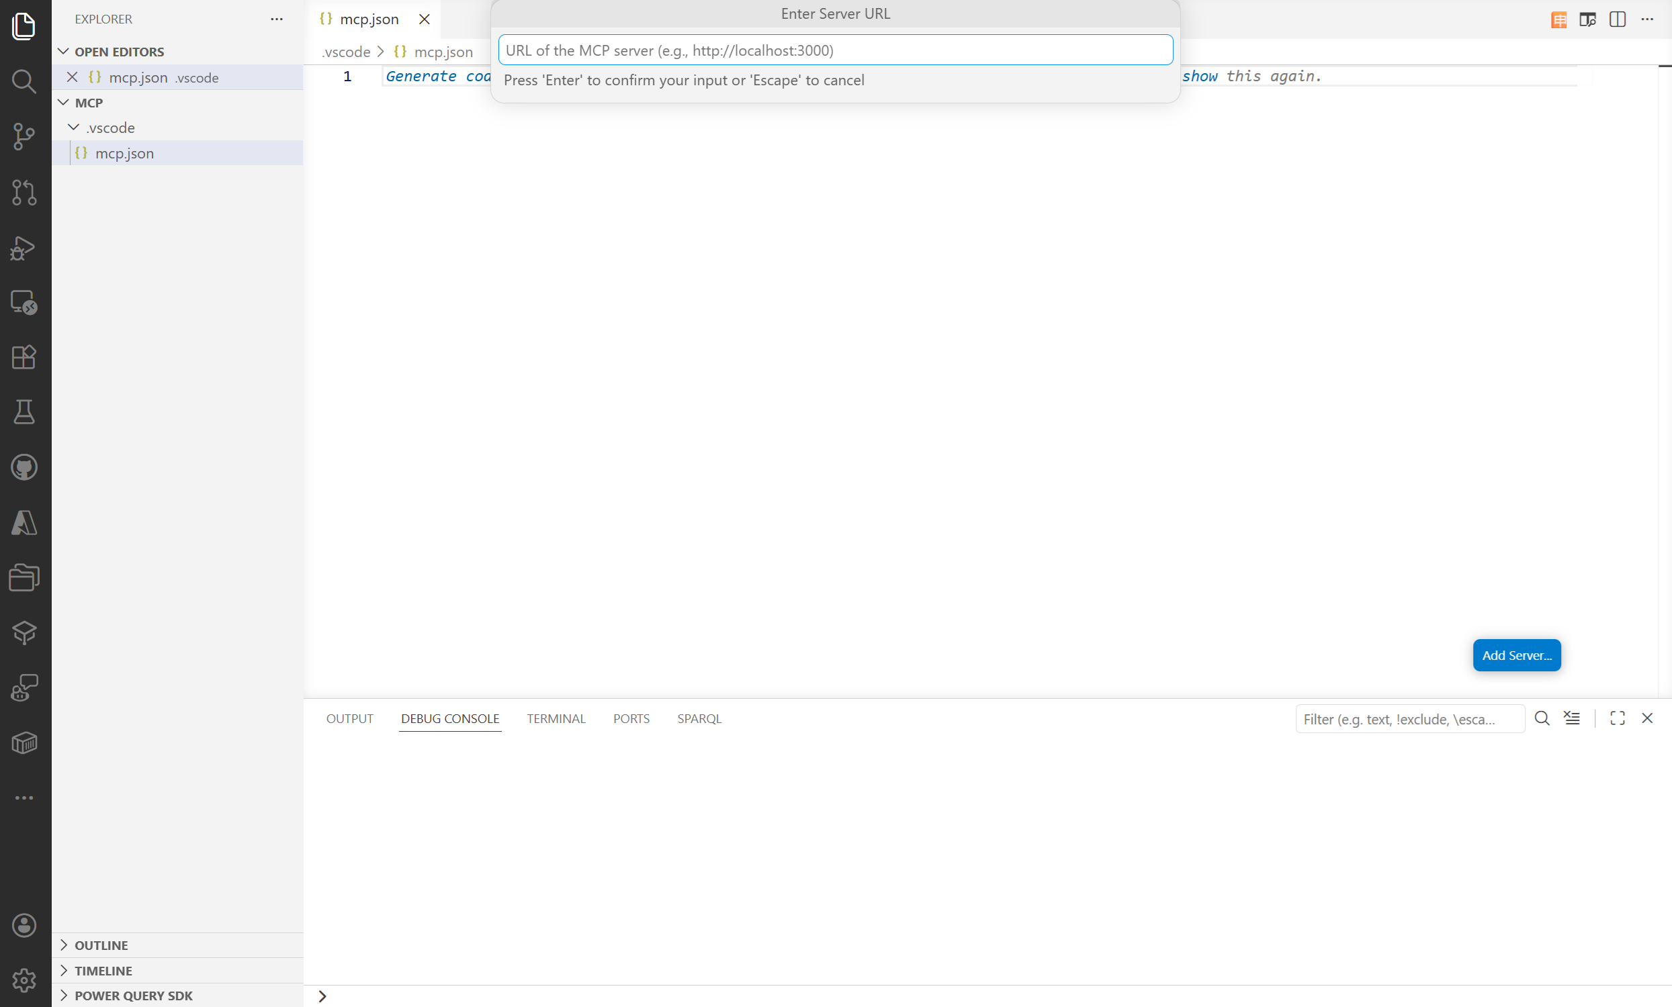Click the EXPLORER sidebar title
Image resolution: width=1672 pixels, height=1007 pixels.
click(103, 19)
